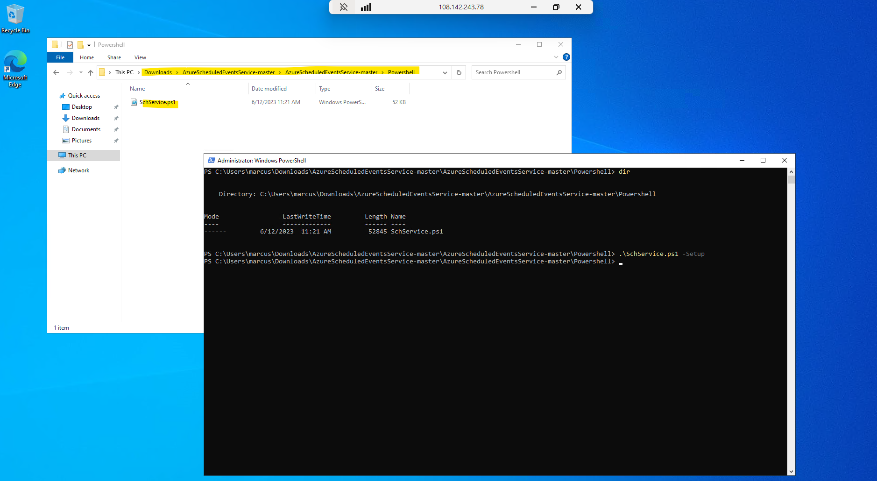This screenshot has width=877, height=481.
Task: Refresh the Powershell folder view
Action: coord(459,72)
